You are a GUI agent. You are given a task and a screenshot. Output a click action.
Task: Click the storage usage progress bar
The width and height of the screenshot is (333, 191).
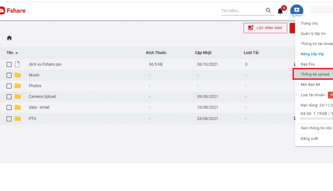point(317,119)
